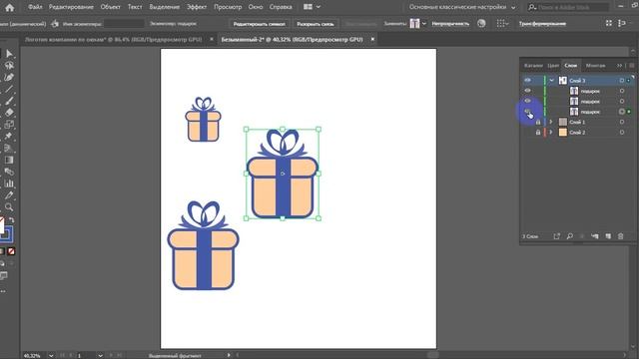Click the fill color swatch in toolbar
Image resolution: width=639 pixels, height=359 pixels.
2,226
